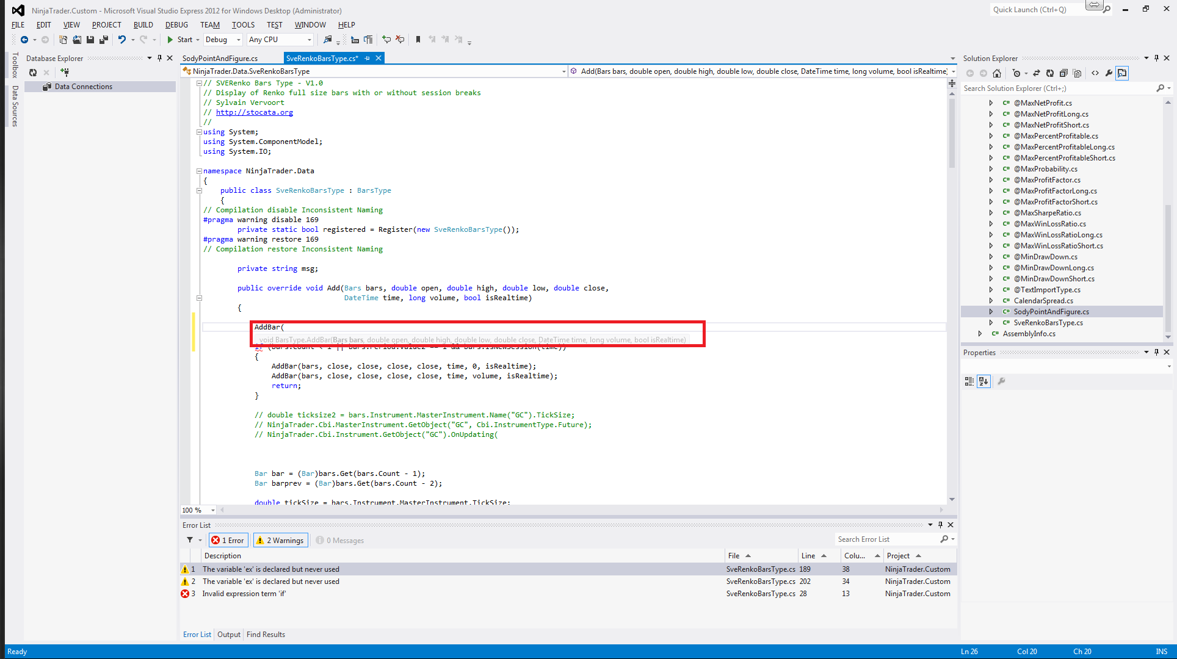Image resolution: width=1177 pixels, height=659 pixels.
Task: Toggle a bookmark with the Bookmark icon
Action: [x=418, y=40]
